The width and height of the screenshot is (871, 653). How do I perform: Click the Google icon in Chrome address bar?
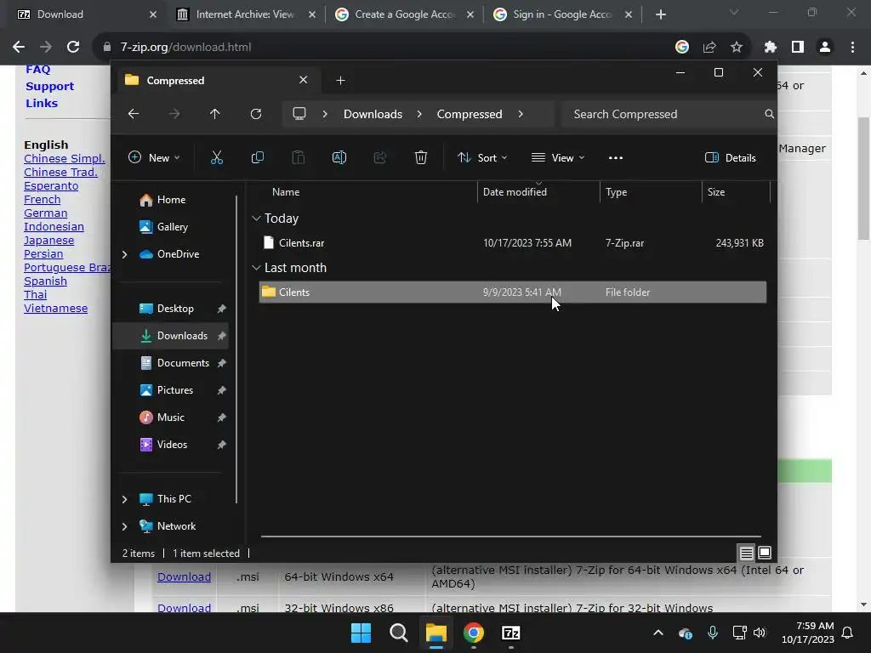[x=682, y=48]
